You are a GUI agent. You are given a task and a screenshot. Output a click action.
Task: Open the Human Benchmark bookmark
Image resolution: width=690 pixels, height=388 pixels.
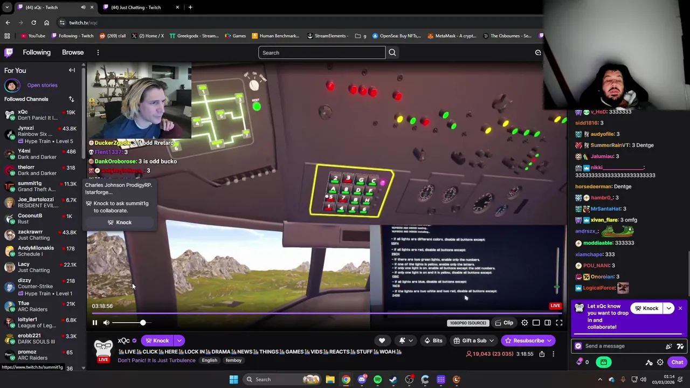tap(275, 36)
